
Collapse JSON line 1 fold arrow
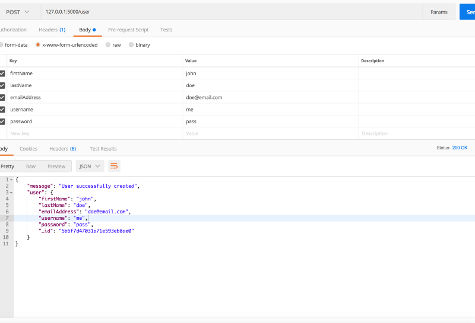pyautogui.click(x=11, y=180)
